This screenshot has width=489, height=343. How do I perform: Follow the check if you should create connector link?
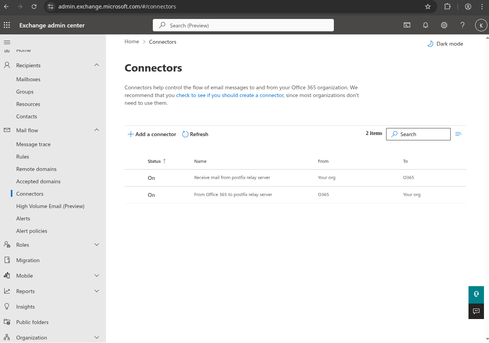coord(230,95)
